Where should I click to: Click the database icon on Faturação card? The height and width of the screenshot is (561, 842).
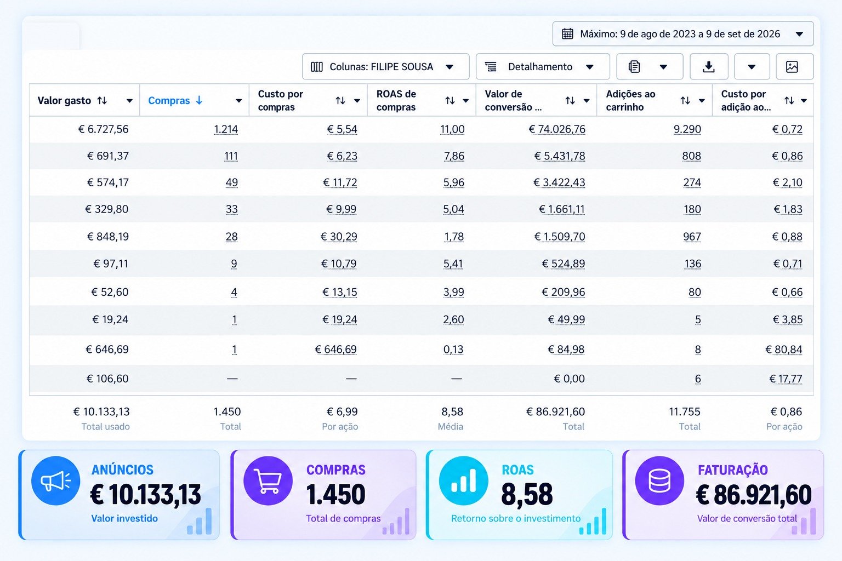[659, 480]
